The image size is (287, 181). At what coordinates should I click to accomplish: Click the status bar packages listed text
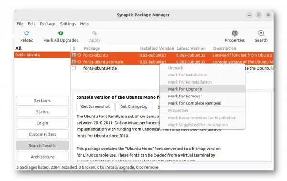pos(88,167)
